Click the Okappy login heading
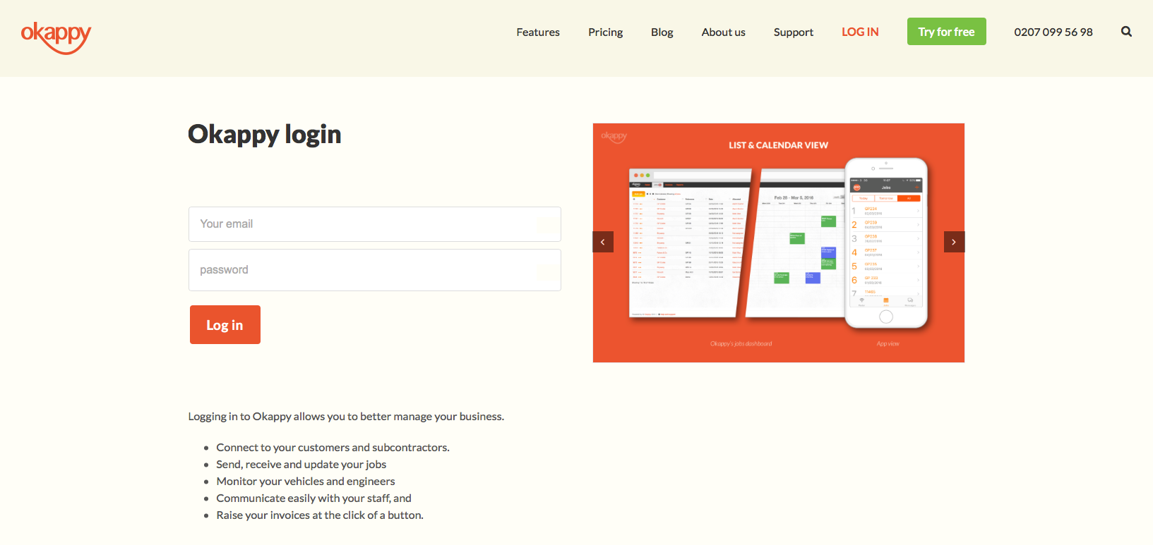This screenshot has width=1153, height=545. (x=265, y=134)
